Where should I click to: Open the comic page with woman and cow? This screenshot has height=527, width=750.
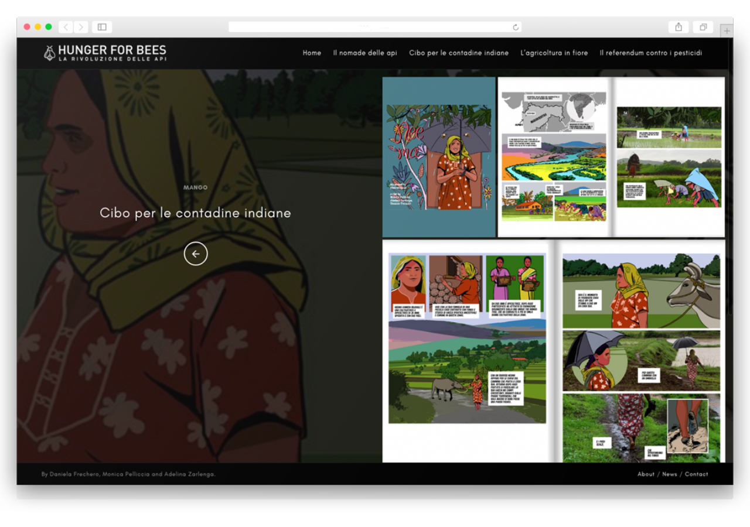pos(640,351)
